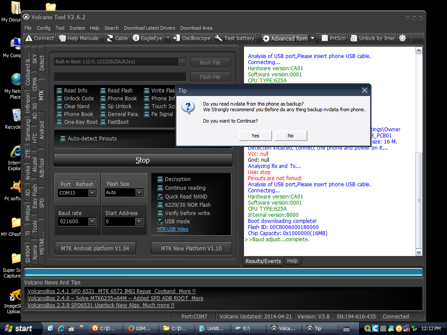Click No in the Tip dialog

point(290,136)
